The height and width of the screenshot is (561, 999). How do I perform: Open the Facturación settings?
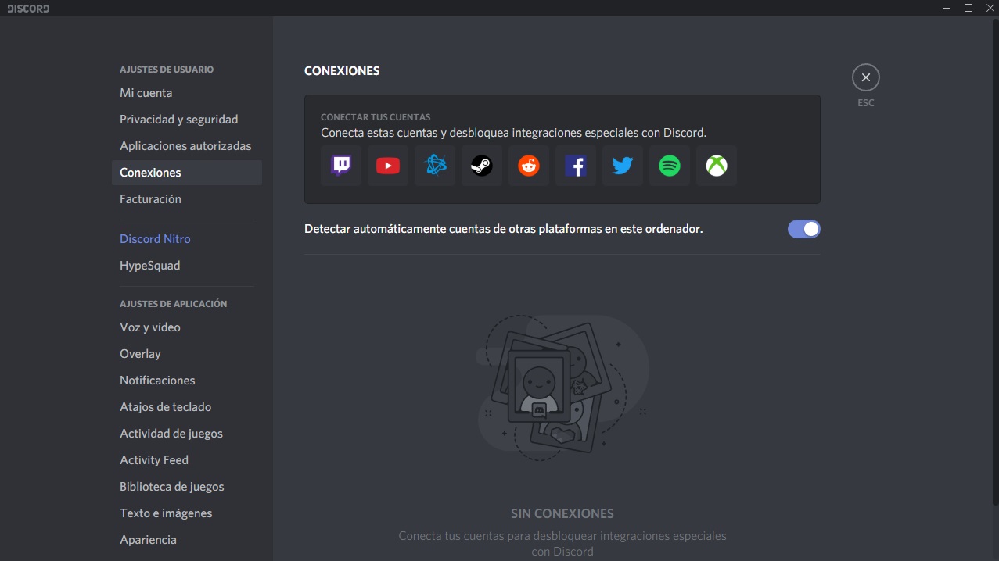tap(150, 198)
